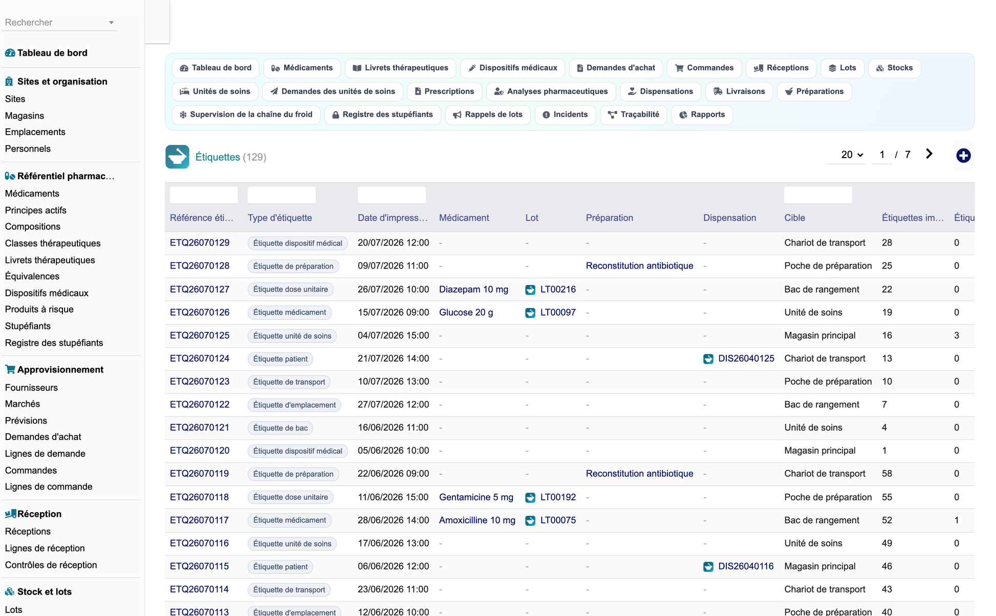Click the Référence étiquette filter field
The height and width of the screenshot is (616, 996).
(x=204, y=195)
